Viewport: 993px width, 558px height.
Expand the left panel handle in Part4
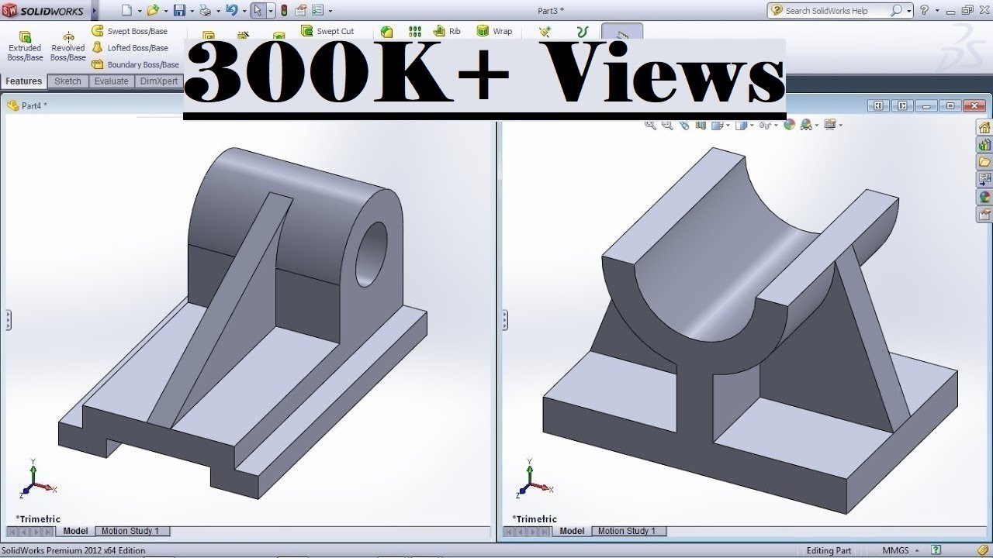pyautogui.click(x=8, y=319)
